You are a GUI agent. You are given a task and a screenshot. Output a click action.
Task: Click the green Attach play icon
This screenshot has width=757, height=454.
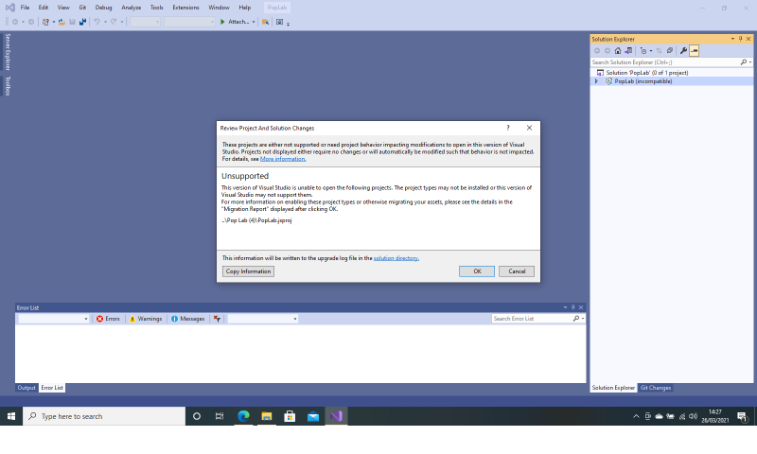point(222,22)
